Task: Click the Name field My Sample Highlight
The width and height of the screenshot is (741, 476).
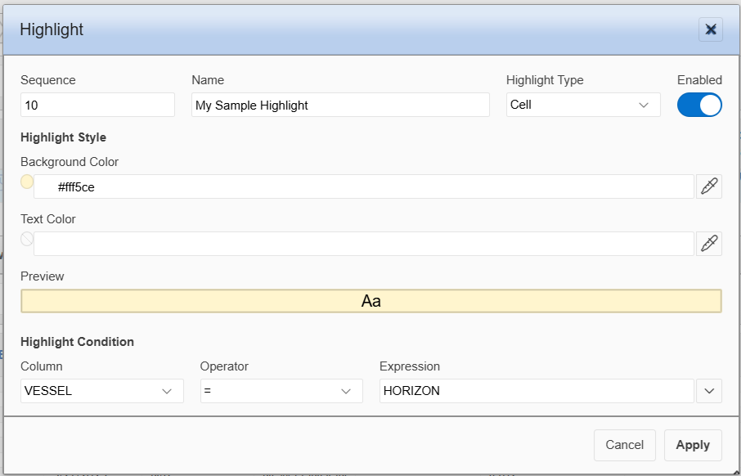Action: coord(340,105)
